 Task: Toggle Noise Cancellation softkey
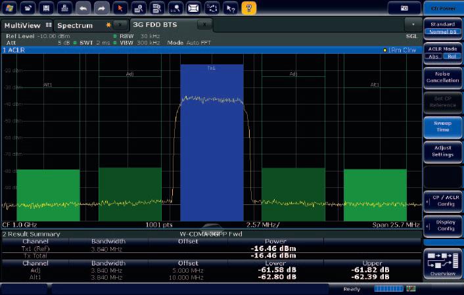click(x=442, y=78)
